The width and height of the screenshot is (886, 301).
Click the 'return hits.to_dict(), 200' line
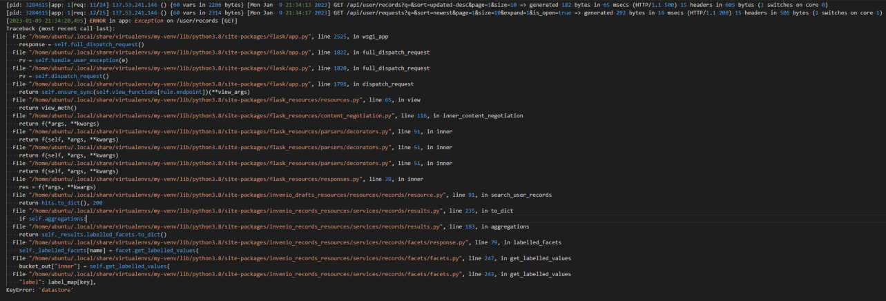click(x=61, y=203)
